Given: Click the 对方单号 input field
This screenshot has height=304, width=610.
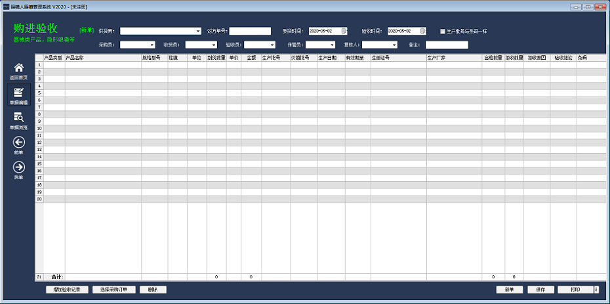Looking at the screenshot, I should (x=250, y=31).
